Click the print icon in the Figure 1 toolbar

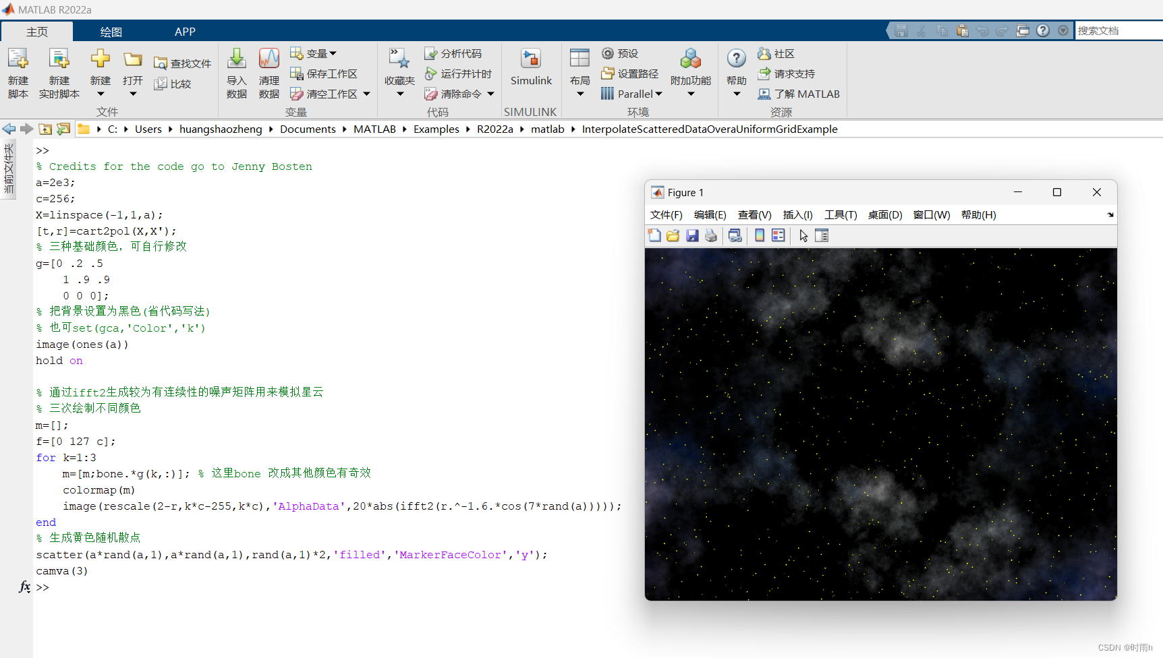point(711,235)
